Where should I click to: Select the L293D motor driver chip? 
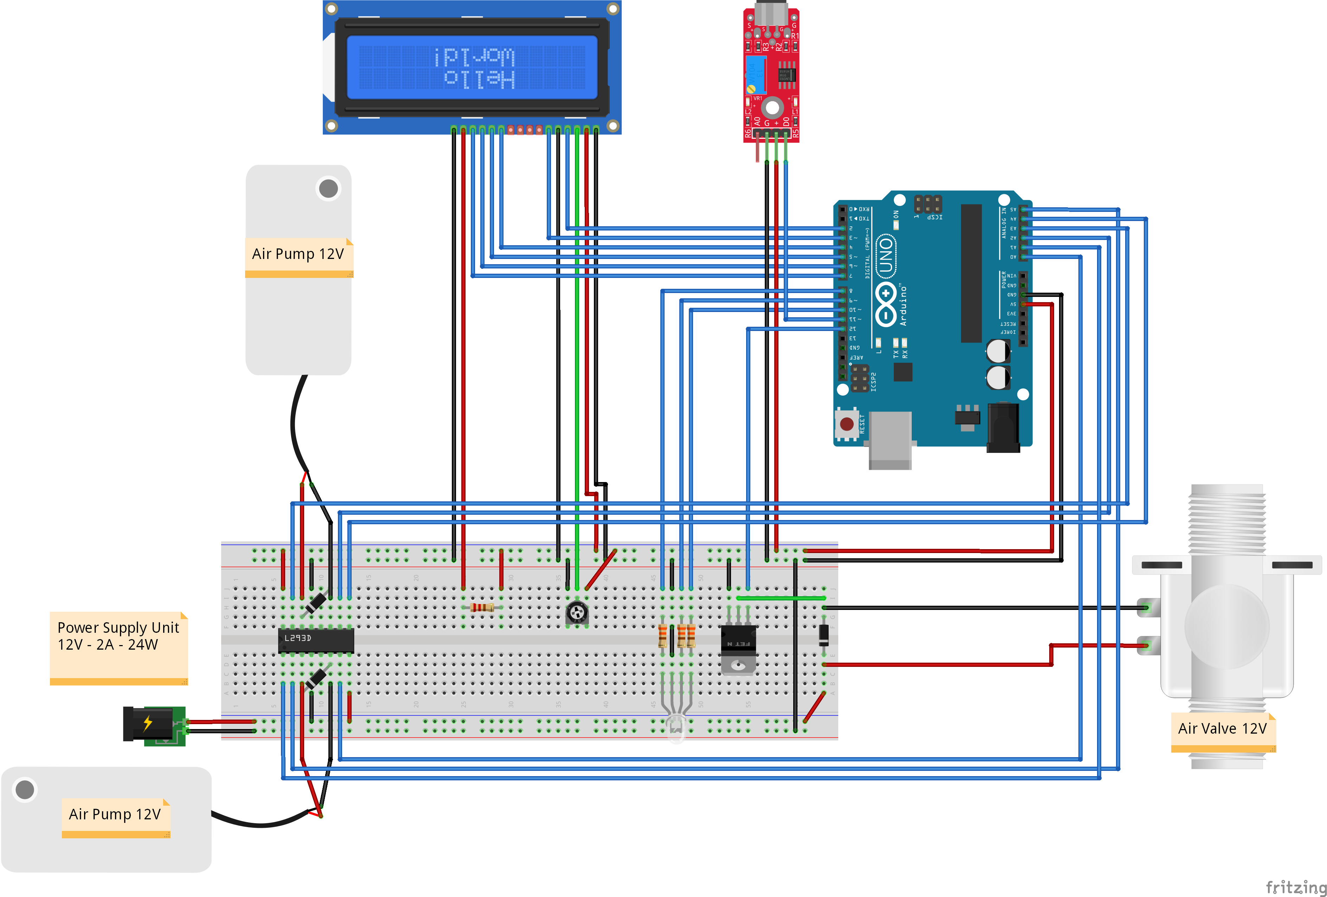(x=316, y=640)
